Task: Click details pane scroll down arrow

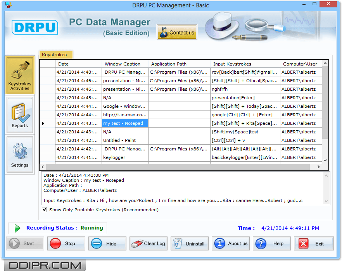Action: [326, 201]
